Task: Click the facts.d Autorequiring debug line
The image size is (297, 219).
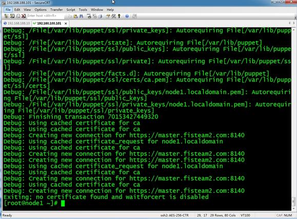Action: 136,73
